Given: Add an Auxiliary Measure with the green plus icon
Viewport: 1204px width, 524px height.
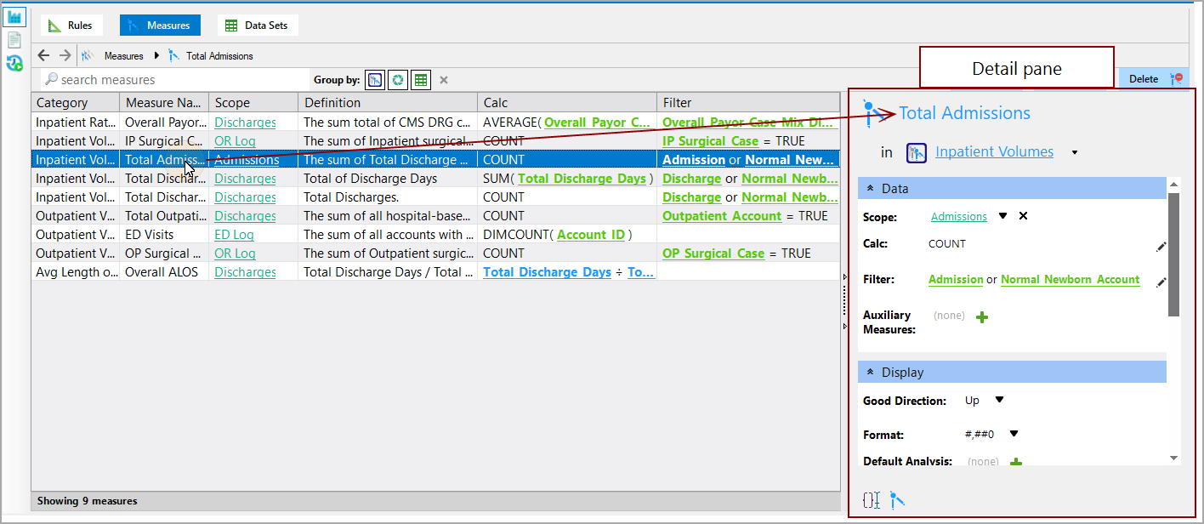Looking at the screenshot, I should pos(983,316).
